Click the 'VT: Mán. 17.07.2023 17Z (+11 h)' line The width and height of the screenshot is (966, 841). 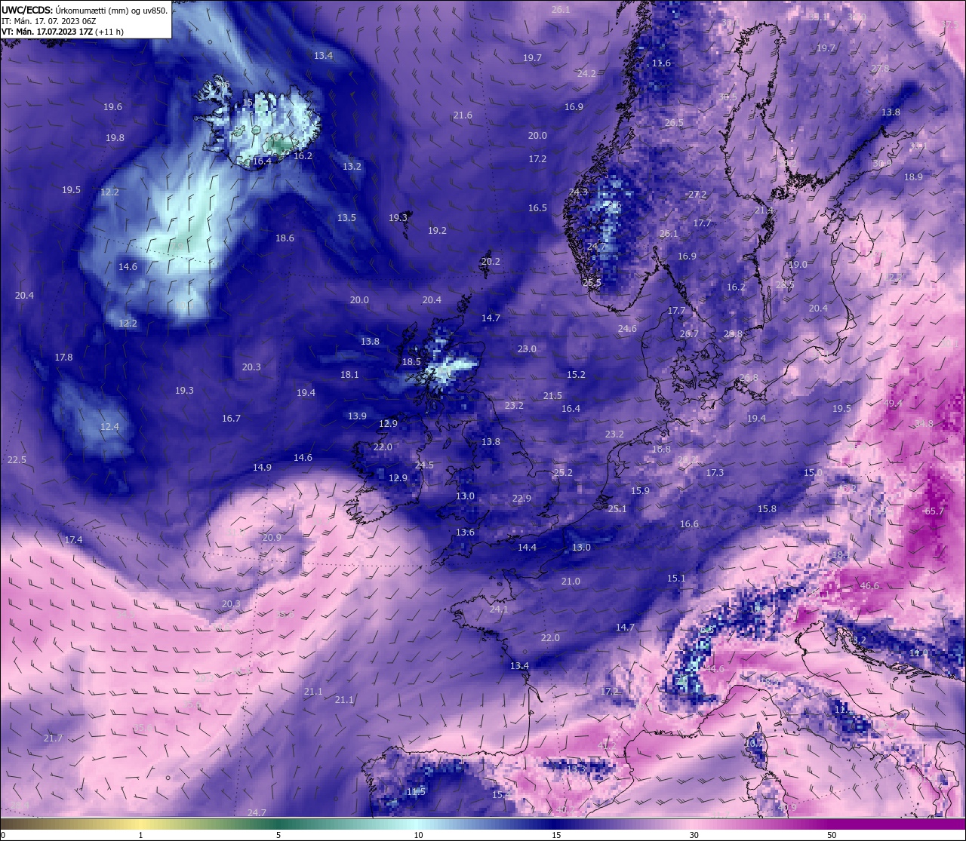(x=63, y=32)
